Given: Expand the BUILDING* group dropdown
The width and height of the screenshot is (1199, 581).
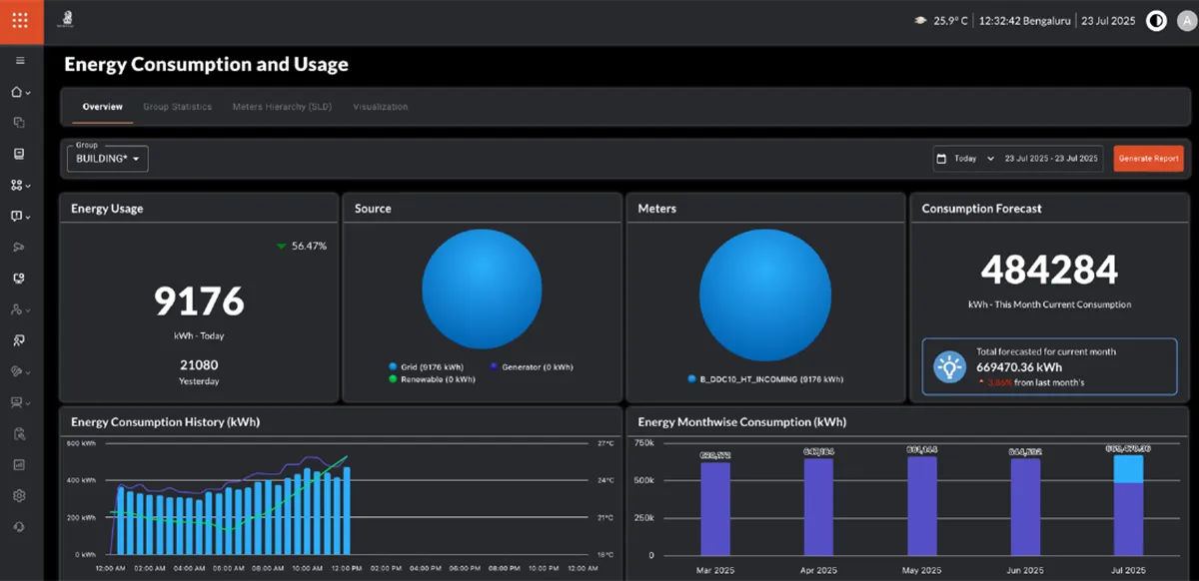Looking at the screenshot, I should [107, 159].
